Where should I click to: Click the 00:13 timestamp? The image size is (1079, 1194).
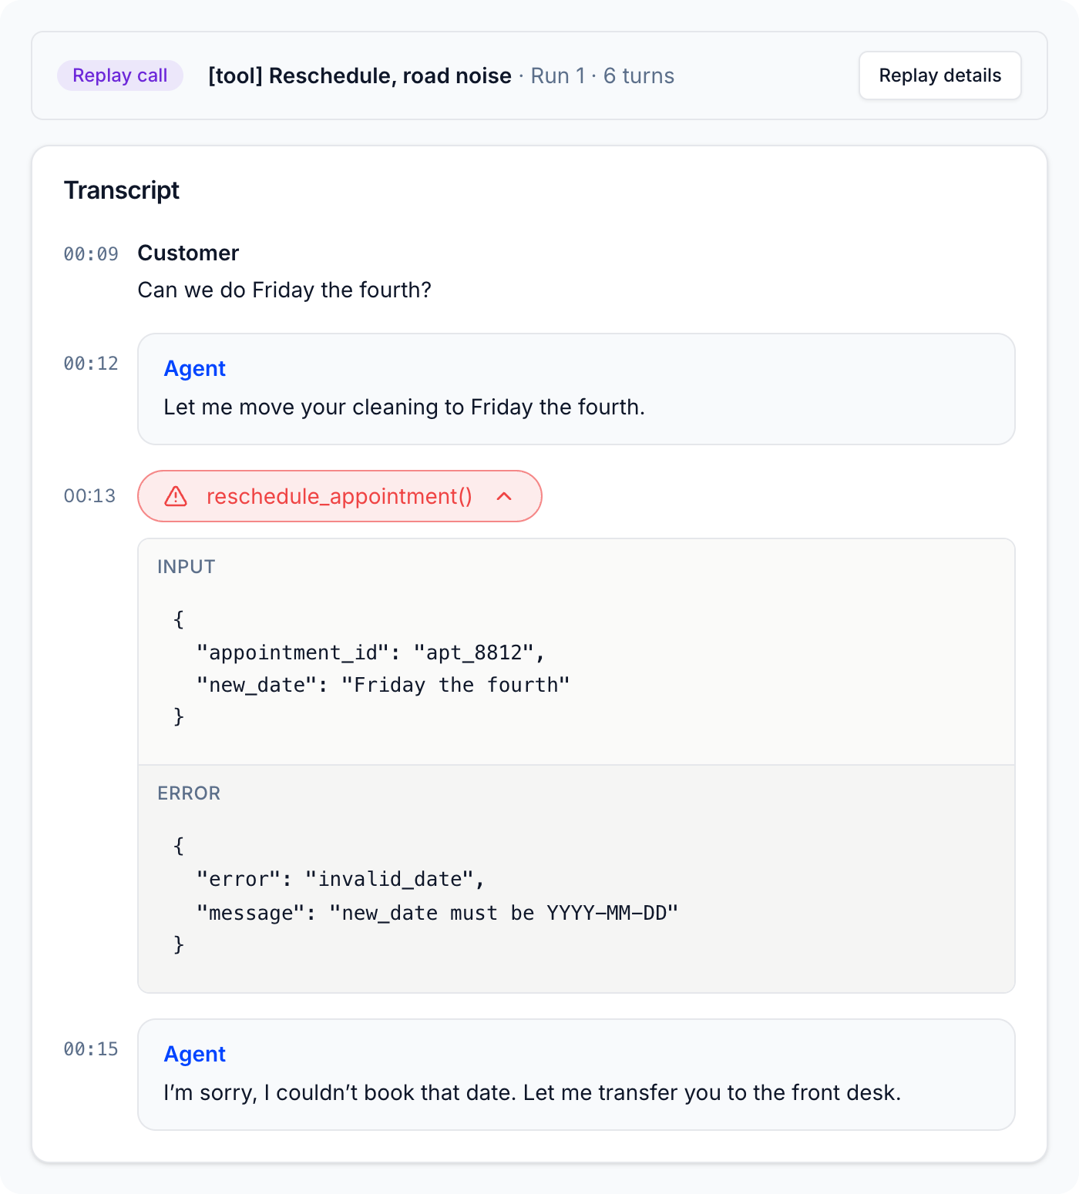click(90, 496)
